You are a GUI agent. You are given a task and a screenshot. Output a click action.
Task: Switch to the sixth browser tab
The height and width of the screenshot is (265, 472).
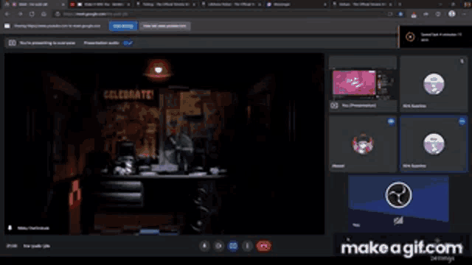tap(362, 4)
